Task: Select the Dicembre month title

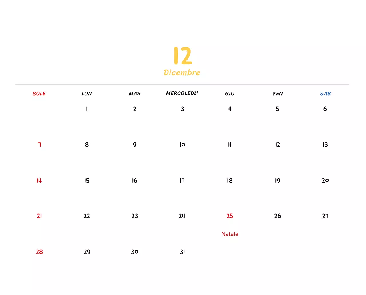Action: [182, 72]
